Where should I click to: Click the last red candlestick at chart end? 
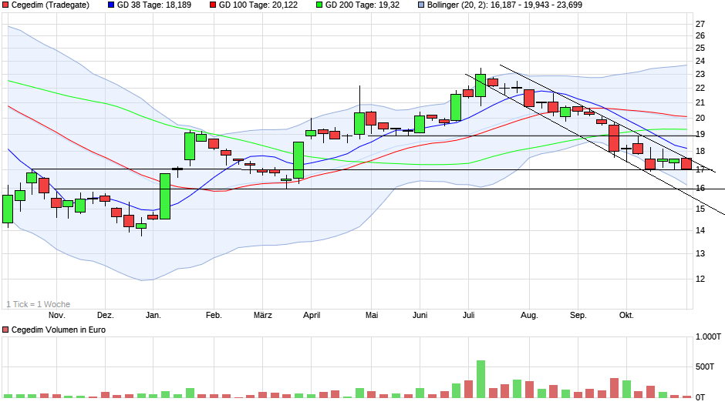686,163
